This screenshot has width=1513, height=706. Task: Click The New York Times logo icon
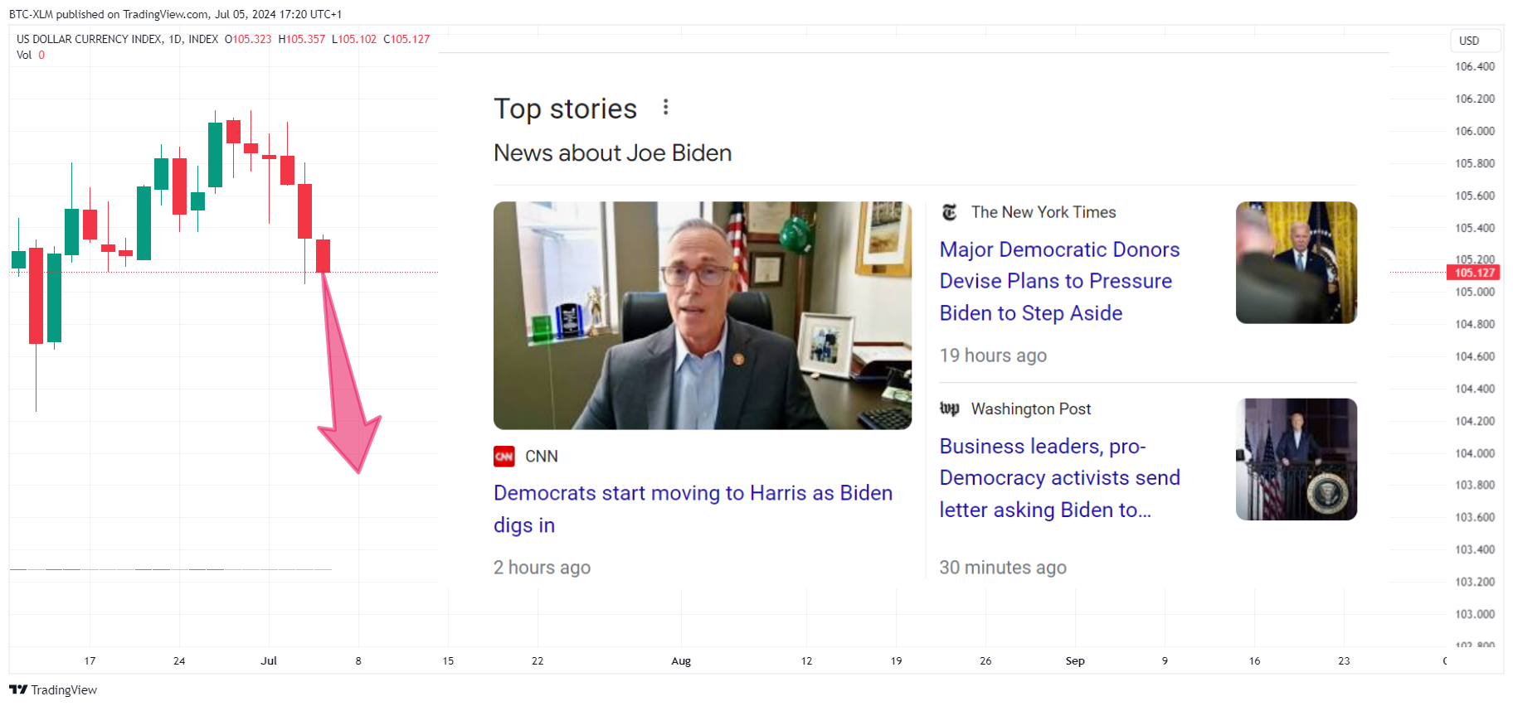[x=950, y=212]
